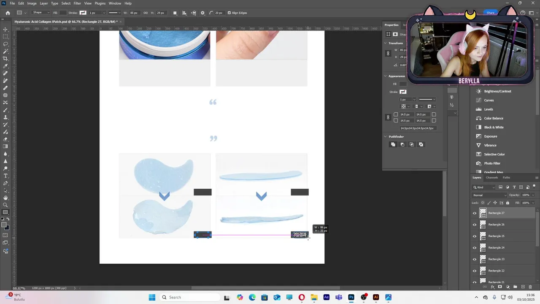
Task: Open the Plugins menu
Action: (100, 3)
